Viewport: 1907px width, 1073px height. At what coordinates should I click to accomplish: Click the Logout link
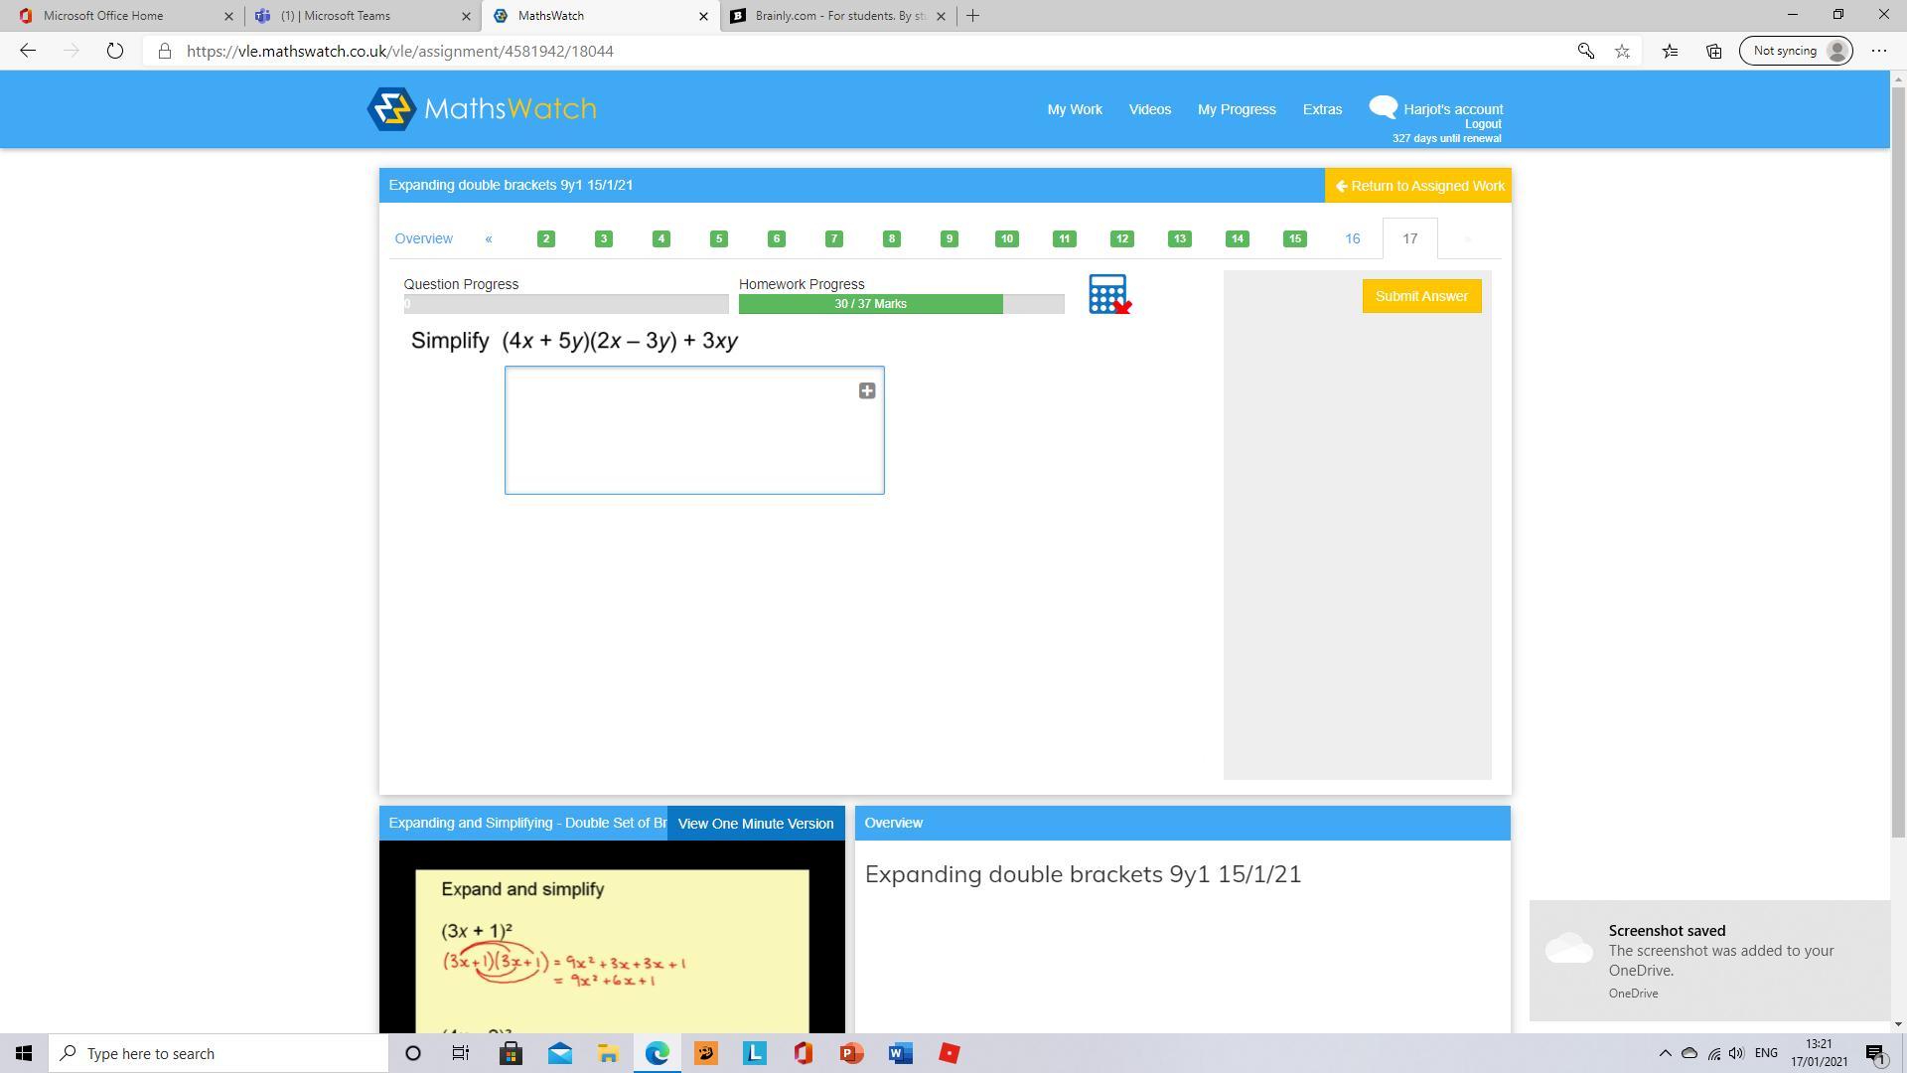(x=1482, y=124)
